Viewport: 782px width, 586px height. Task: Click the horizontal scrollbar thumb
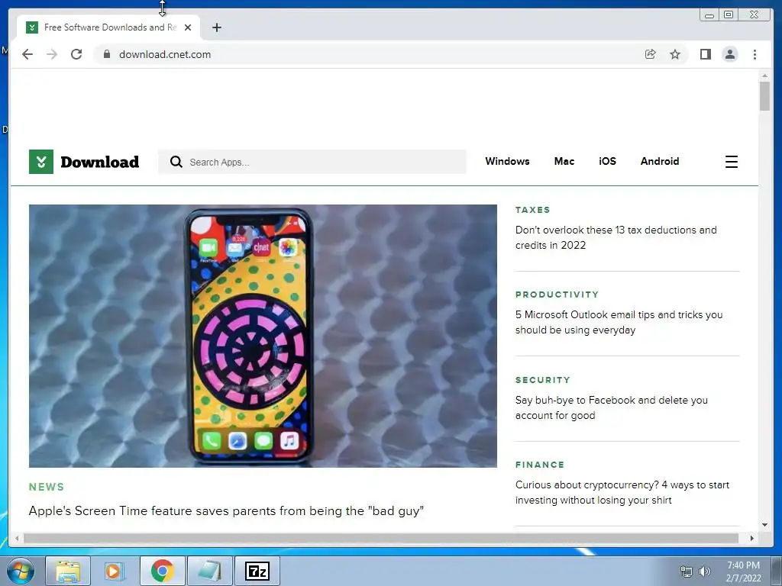pos(381,538)
